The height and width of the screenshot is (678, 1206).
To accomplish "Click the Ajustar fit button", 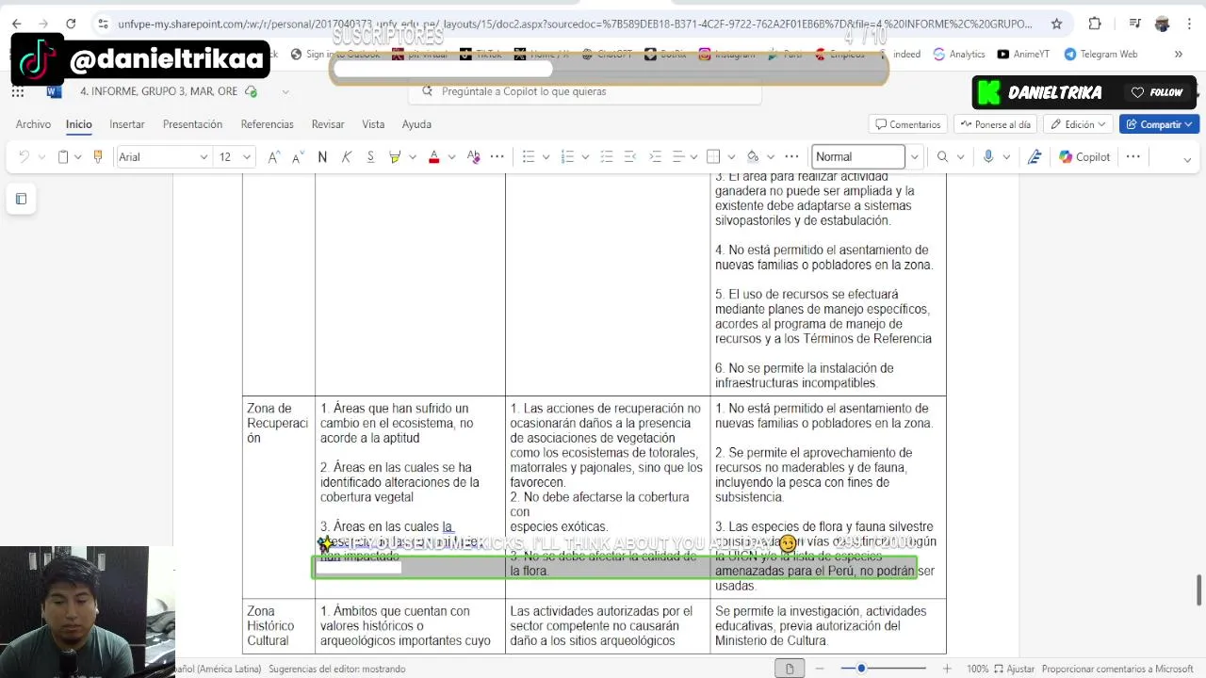I will tap(1014, 669).
